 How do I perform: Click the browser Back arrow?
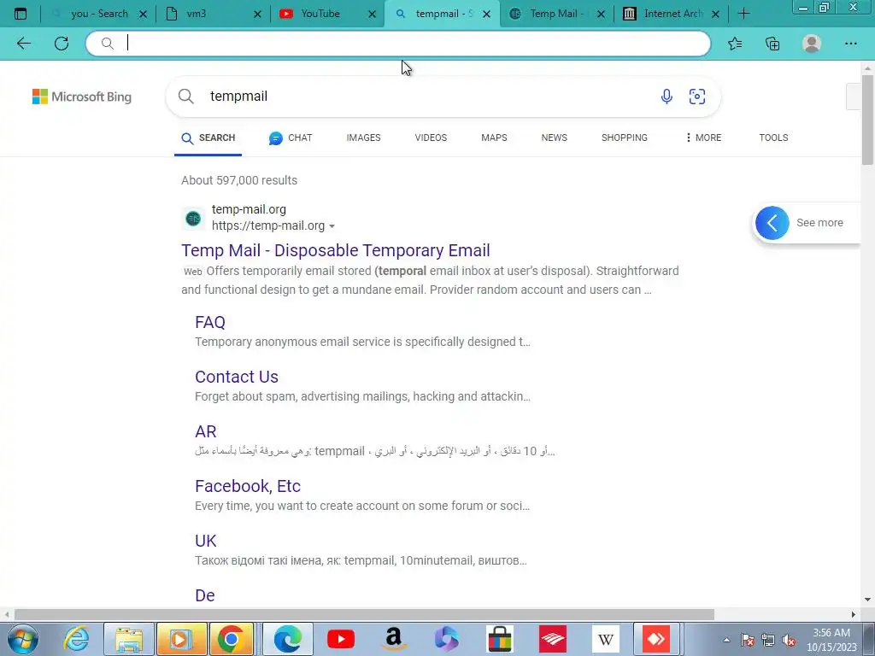(x=23, y=44)
